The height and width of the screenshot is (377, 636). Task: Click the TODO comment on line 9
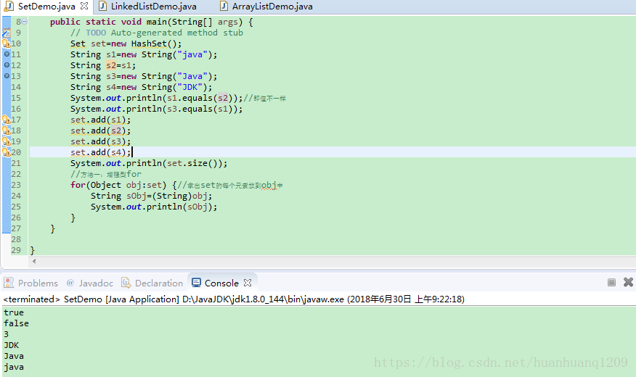157,33
